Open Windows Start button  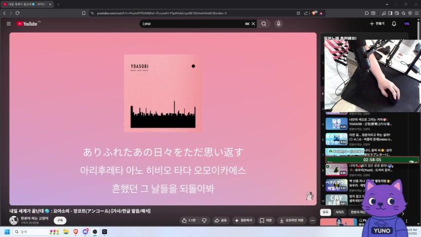coord(7,232)
